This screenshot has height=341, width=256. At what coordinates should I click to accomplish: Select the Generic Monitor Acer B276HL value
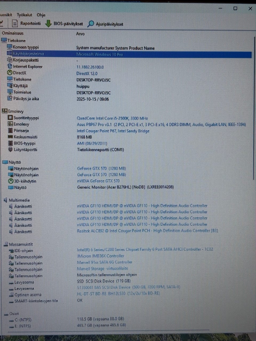click(125, 187)
